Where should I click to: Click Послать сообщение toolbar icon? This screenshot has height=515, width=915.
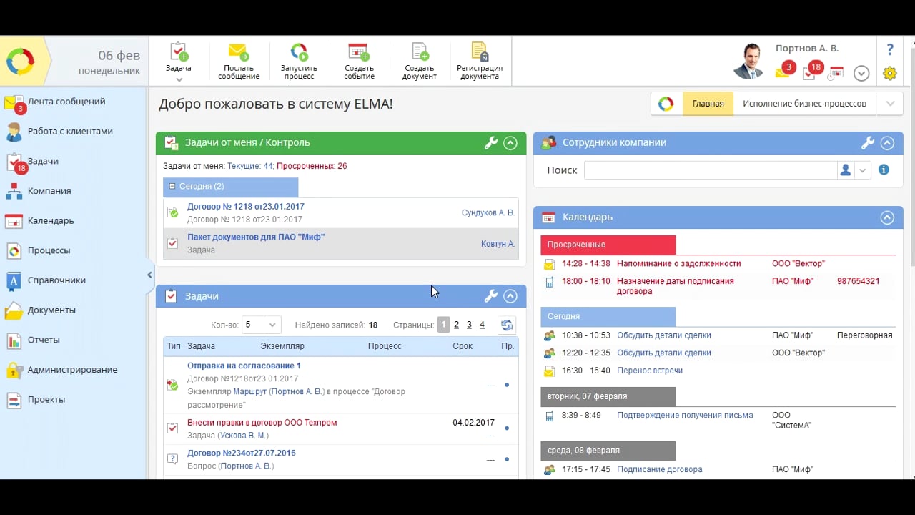click(239, 62)
